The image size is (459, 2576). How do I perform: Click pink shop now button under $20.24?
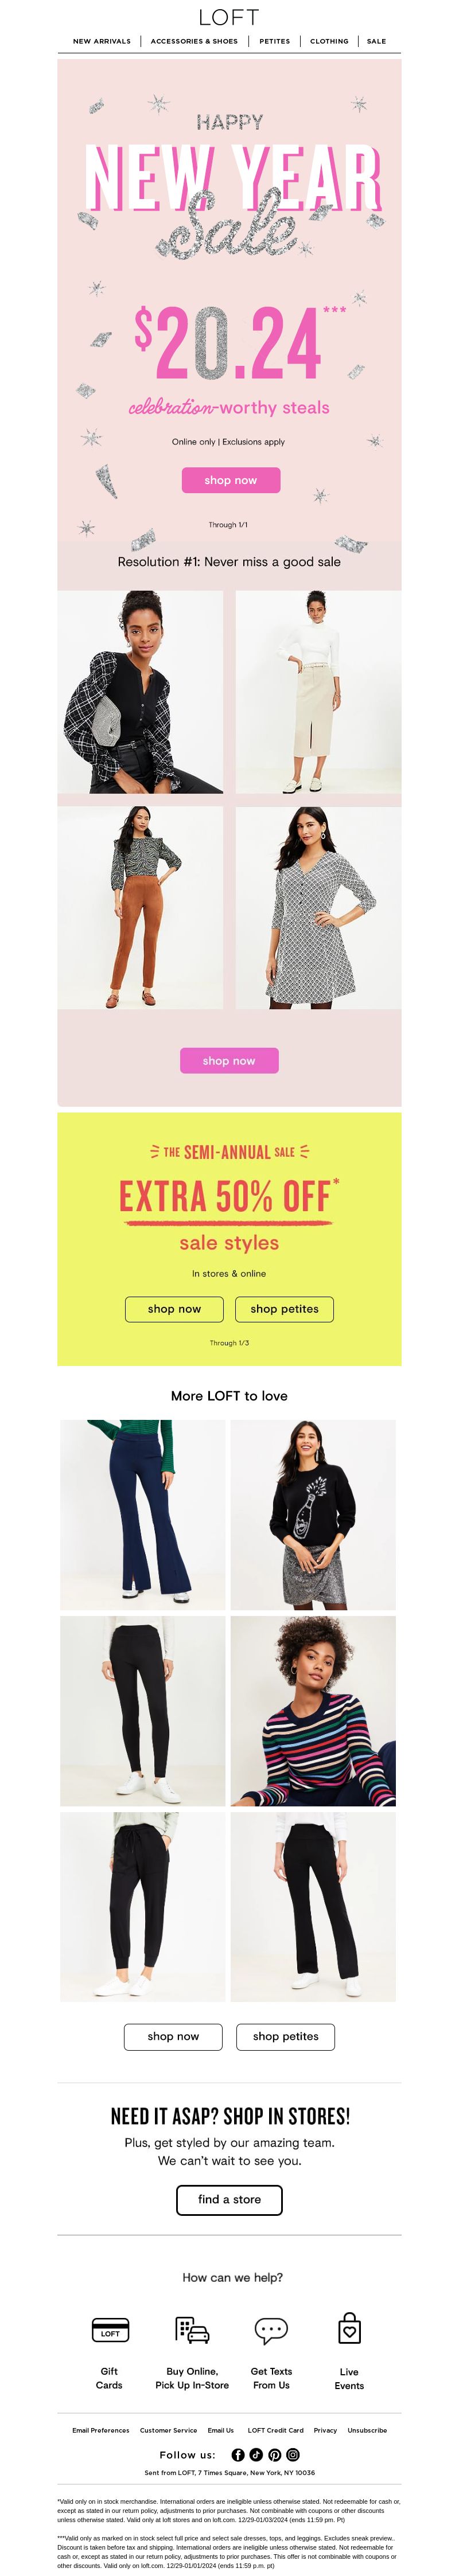[231, 480]
